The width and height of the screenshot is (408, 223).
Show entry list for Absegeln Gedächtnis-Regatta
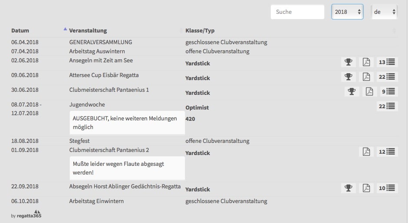pos(387,188)
